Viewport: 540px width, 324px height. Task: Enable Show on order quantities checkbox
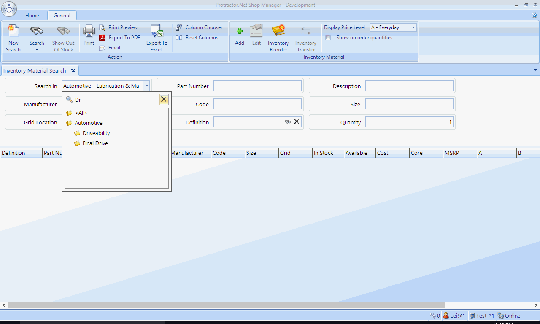(328, 38)
